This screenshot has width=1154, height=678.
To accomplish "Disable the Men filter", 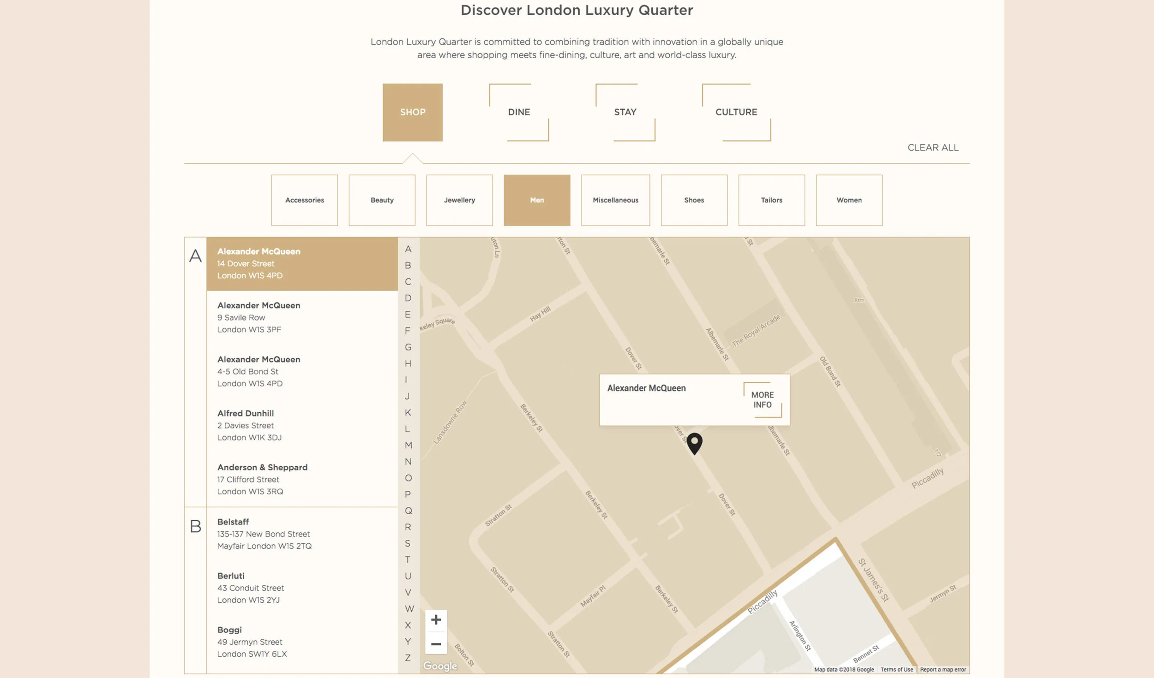I will click(x=537, y=200).
